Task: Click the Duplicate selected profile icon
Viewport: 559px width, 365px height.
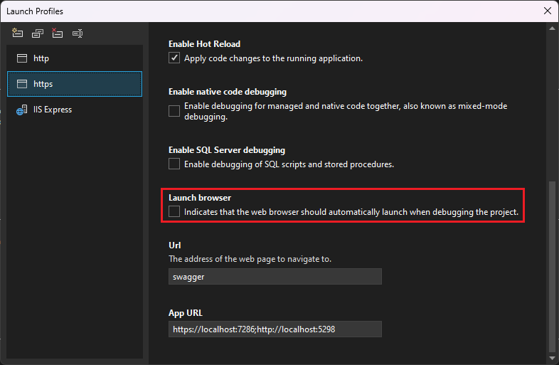Action: point(38,33)
